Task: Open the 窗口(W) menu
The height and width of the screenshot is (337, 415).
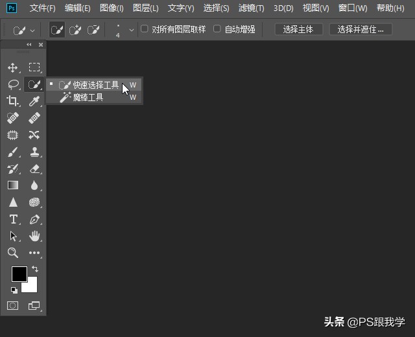Action: (353, 8)
